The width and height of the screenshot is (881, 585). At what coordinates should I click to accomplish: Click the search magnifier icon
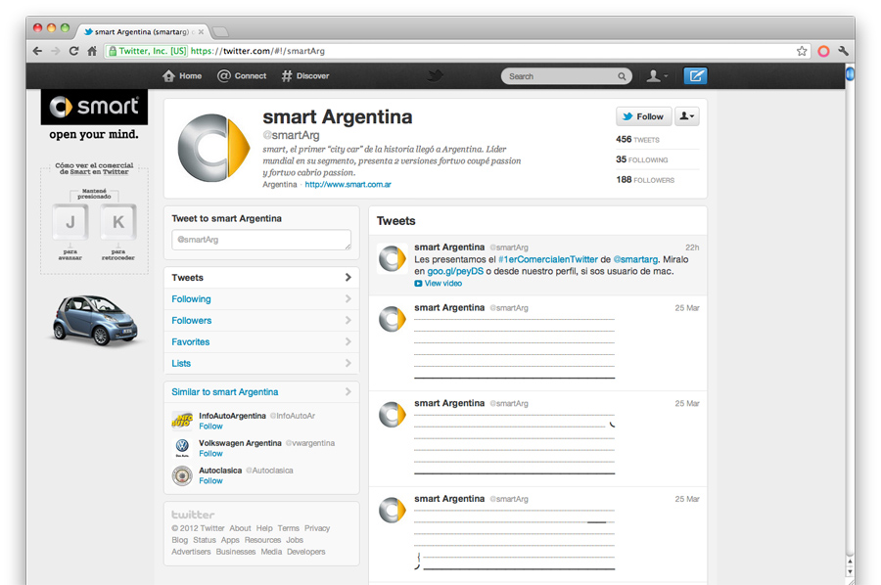pos(622,76)
